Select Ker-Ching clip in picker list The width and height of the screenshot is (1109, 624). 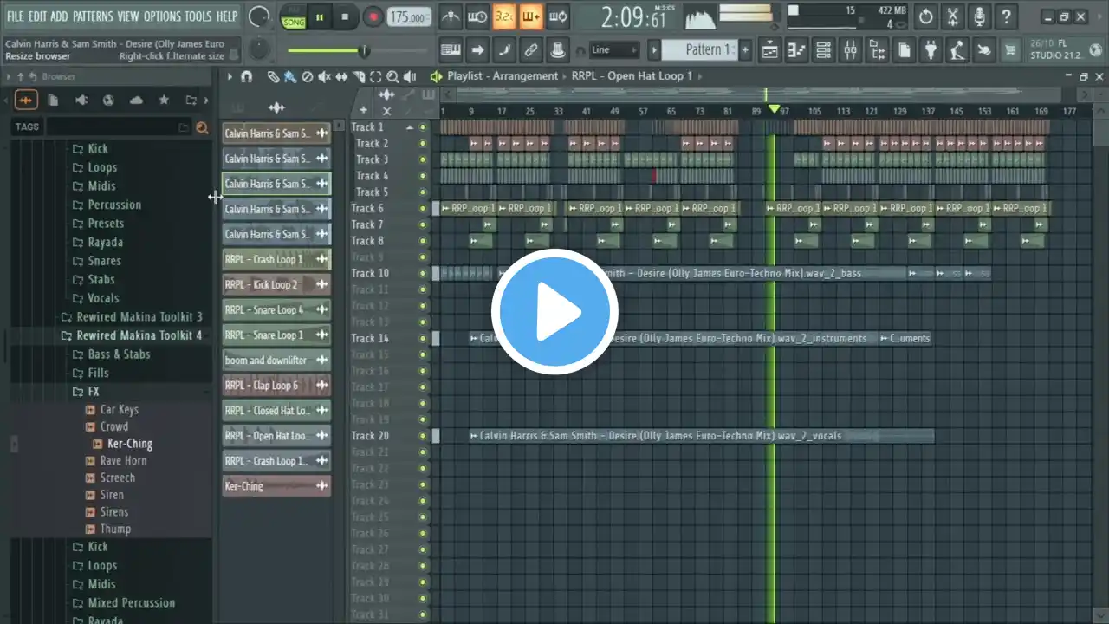[276, 486]
